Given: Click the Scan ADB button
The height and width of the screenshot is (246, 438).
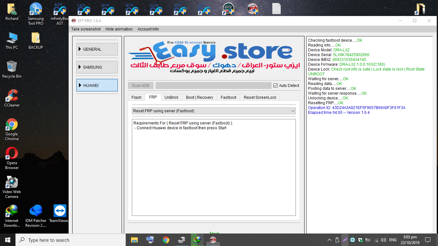Looking at the screenshot, I should 141,86.
